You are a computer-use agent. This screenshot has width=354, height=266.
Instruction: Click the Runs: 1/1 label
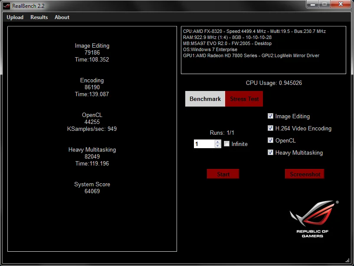222,133
